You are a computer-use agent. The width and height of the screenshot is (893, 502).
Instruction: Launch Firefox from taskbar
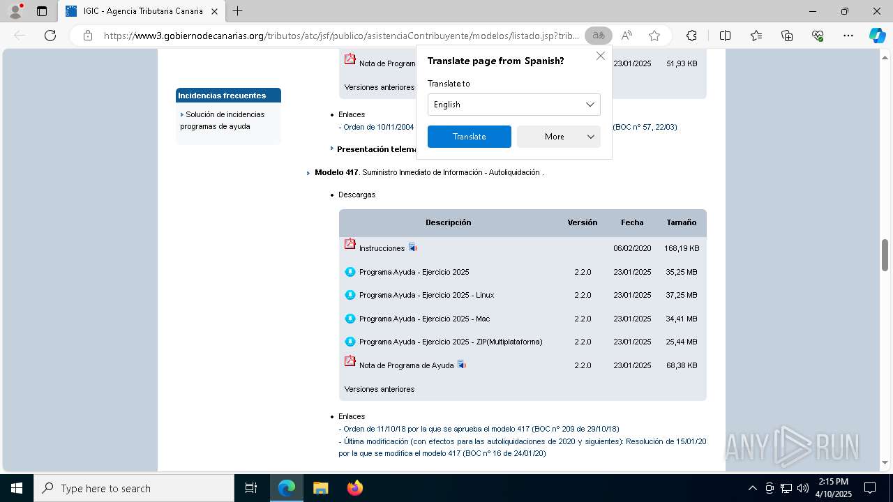click(355, 488)
